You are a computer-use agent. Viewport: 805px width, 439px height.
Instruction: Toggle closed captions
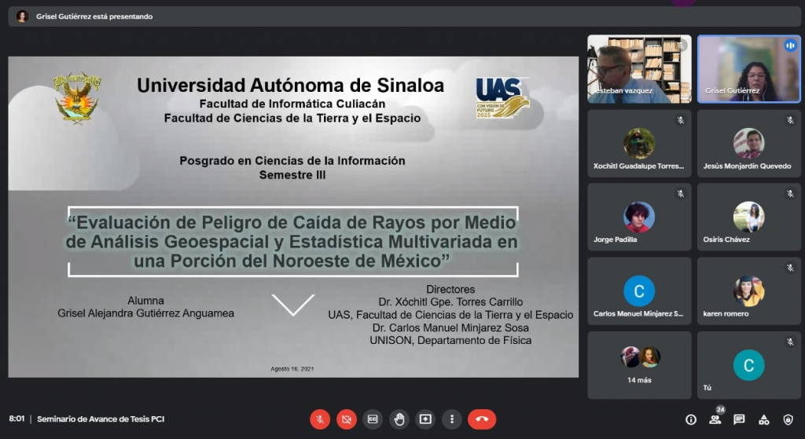coord(373,419)
